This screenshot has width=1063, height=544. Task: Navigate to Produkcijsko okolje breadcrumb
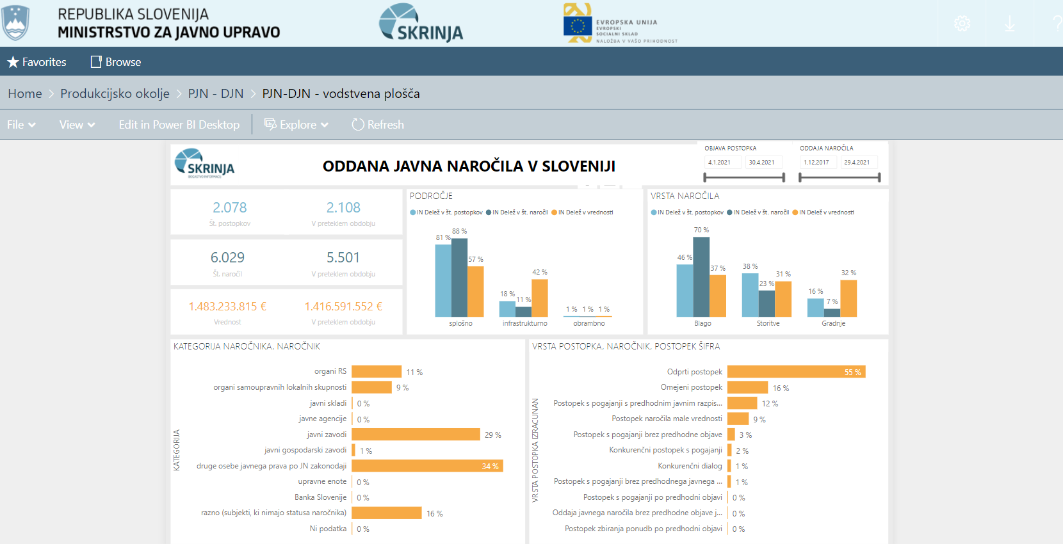click(115, 93)
